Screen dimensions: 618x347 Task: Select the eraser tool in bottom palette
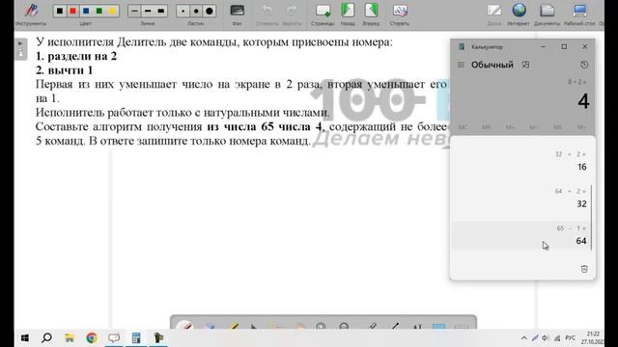pos(210,326)
